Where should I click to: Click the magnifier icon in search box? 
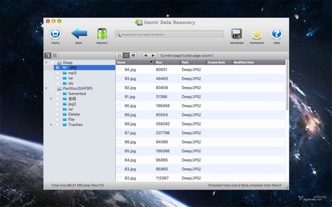tap(118, 34)
